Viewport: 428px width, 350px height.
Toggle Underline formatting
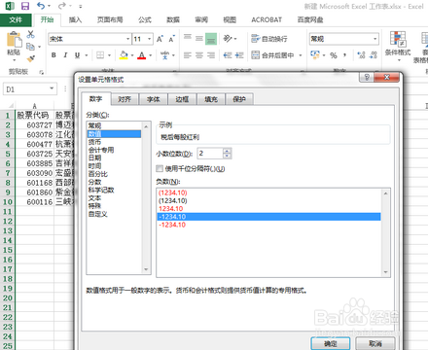point(77,55)
